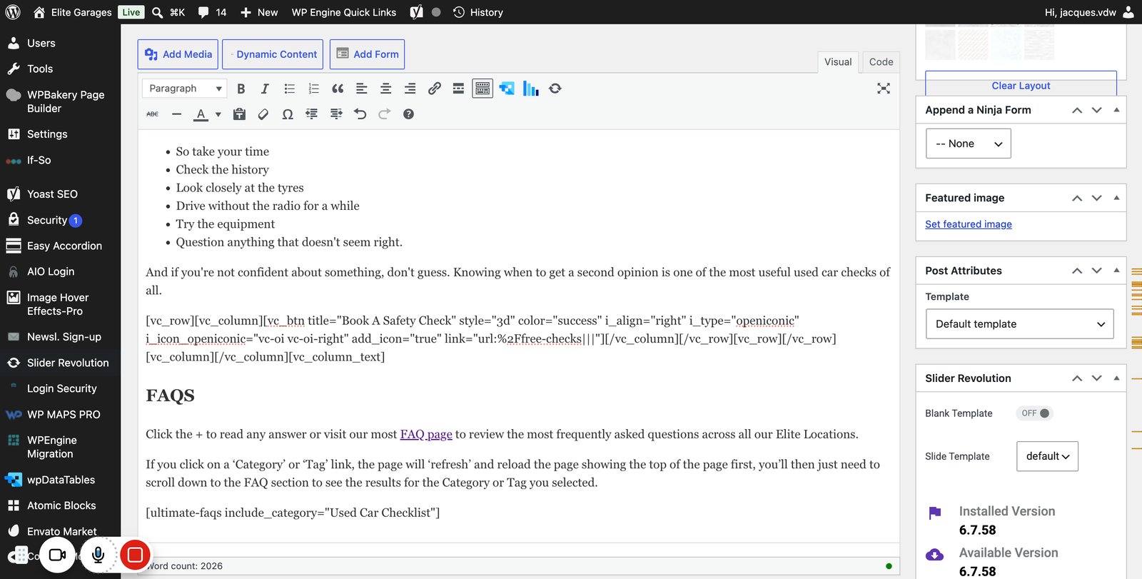Apply blockquote formatting

tap(338, 89)
